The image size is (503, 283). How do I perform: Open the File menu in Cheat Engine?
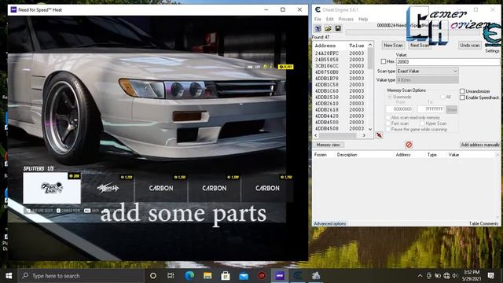pos(318,19)
